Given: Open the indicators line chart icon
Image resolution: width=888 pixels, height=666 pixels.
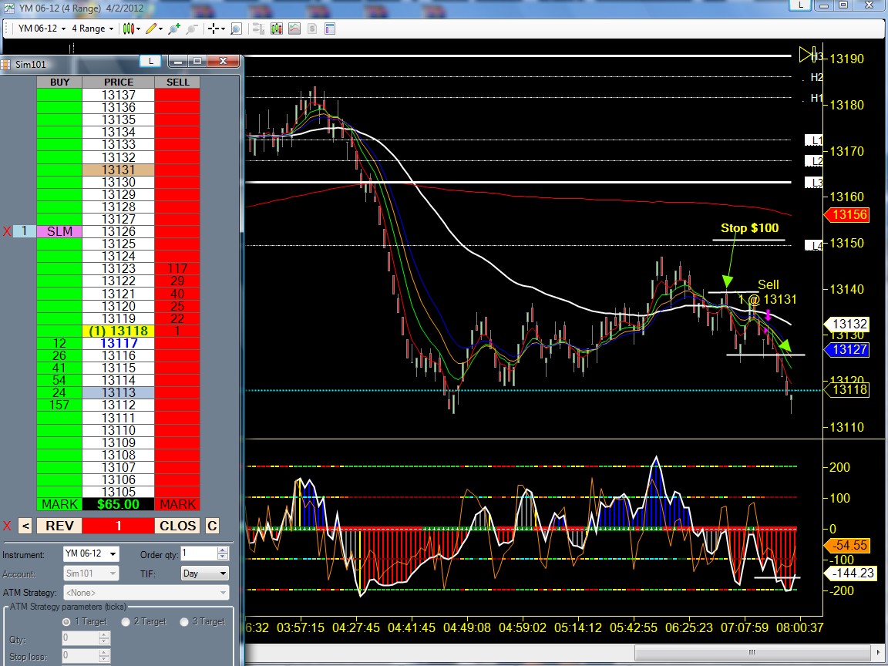Looking at the screenshot, I should [294, 29].
